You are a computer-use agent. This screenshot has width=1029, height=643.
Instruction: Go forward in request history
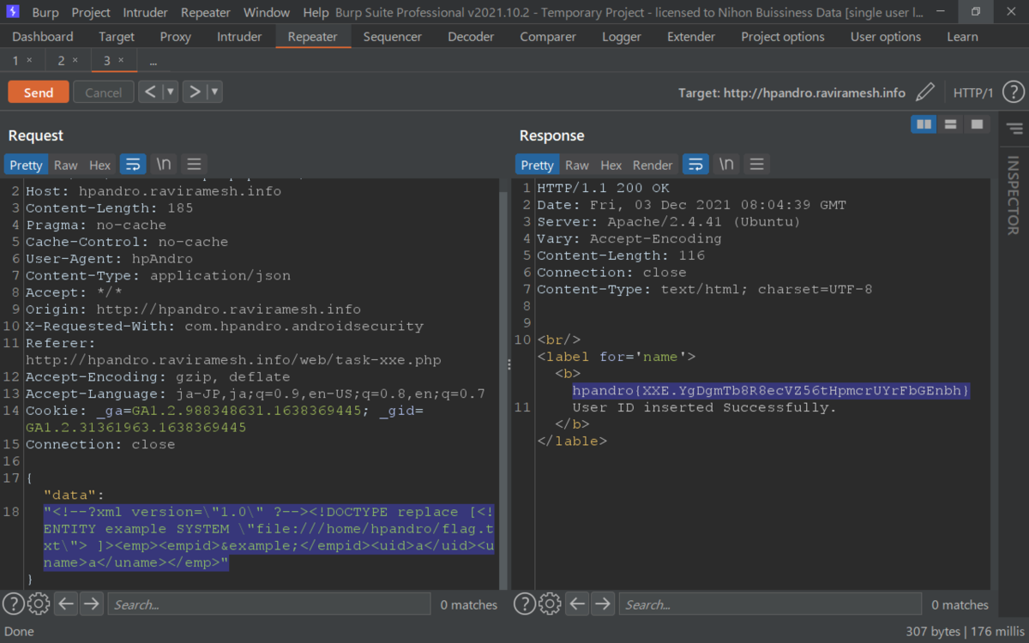click(195, 92)
